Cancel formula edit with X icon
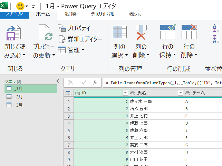 (71, 82)
